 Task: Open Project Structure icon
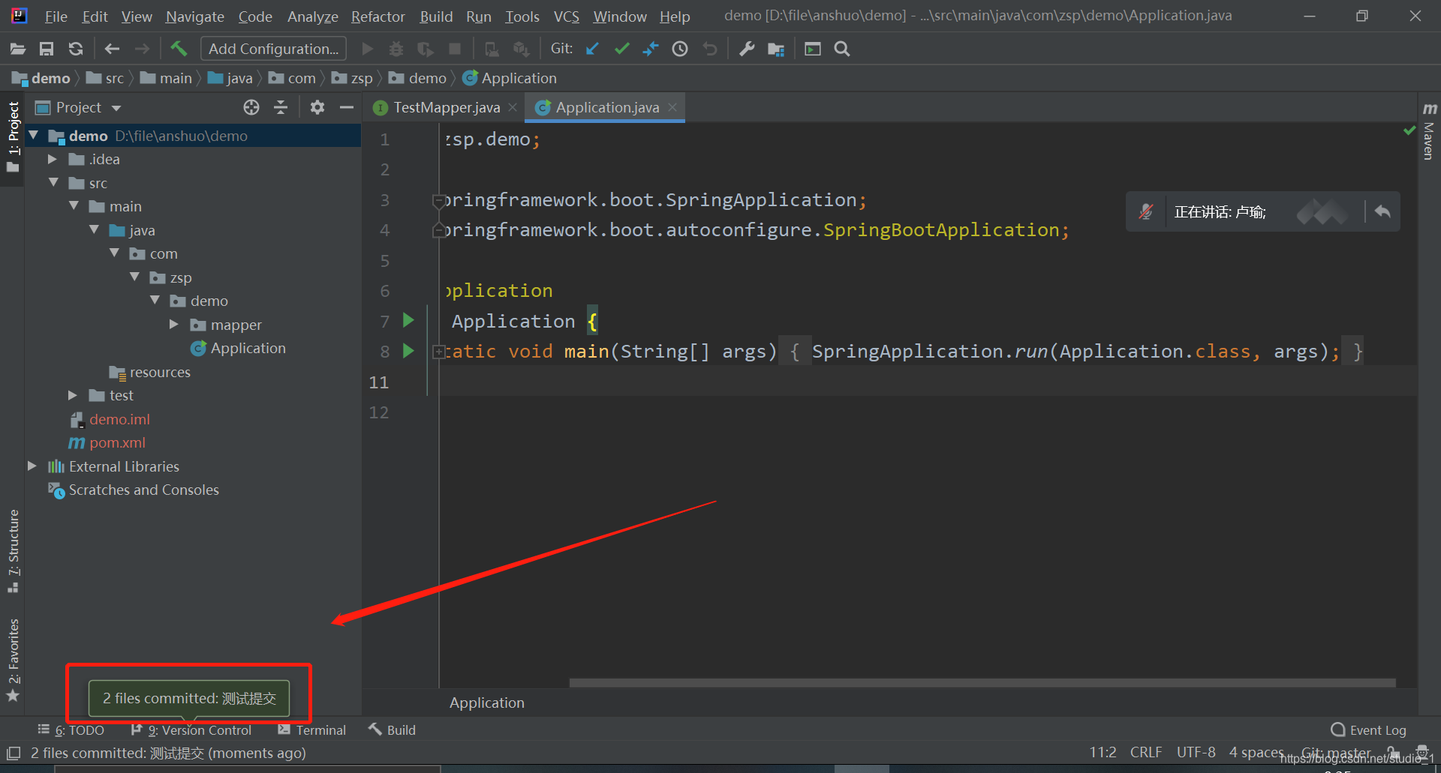(x=776, y=49)
